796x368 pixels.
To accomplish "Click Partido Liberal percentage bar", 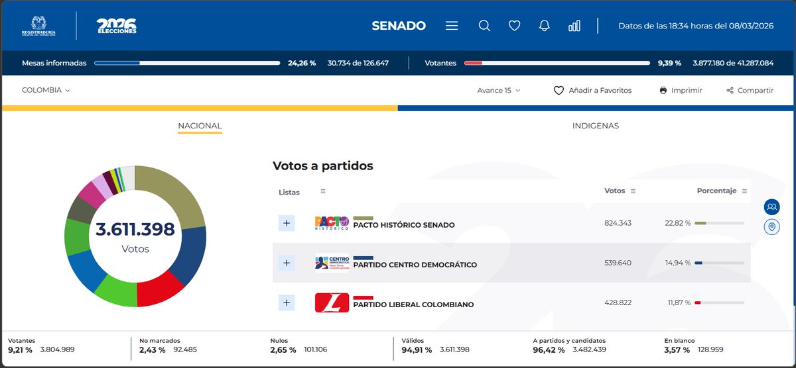I will coord(720,302).
